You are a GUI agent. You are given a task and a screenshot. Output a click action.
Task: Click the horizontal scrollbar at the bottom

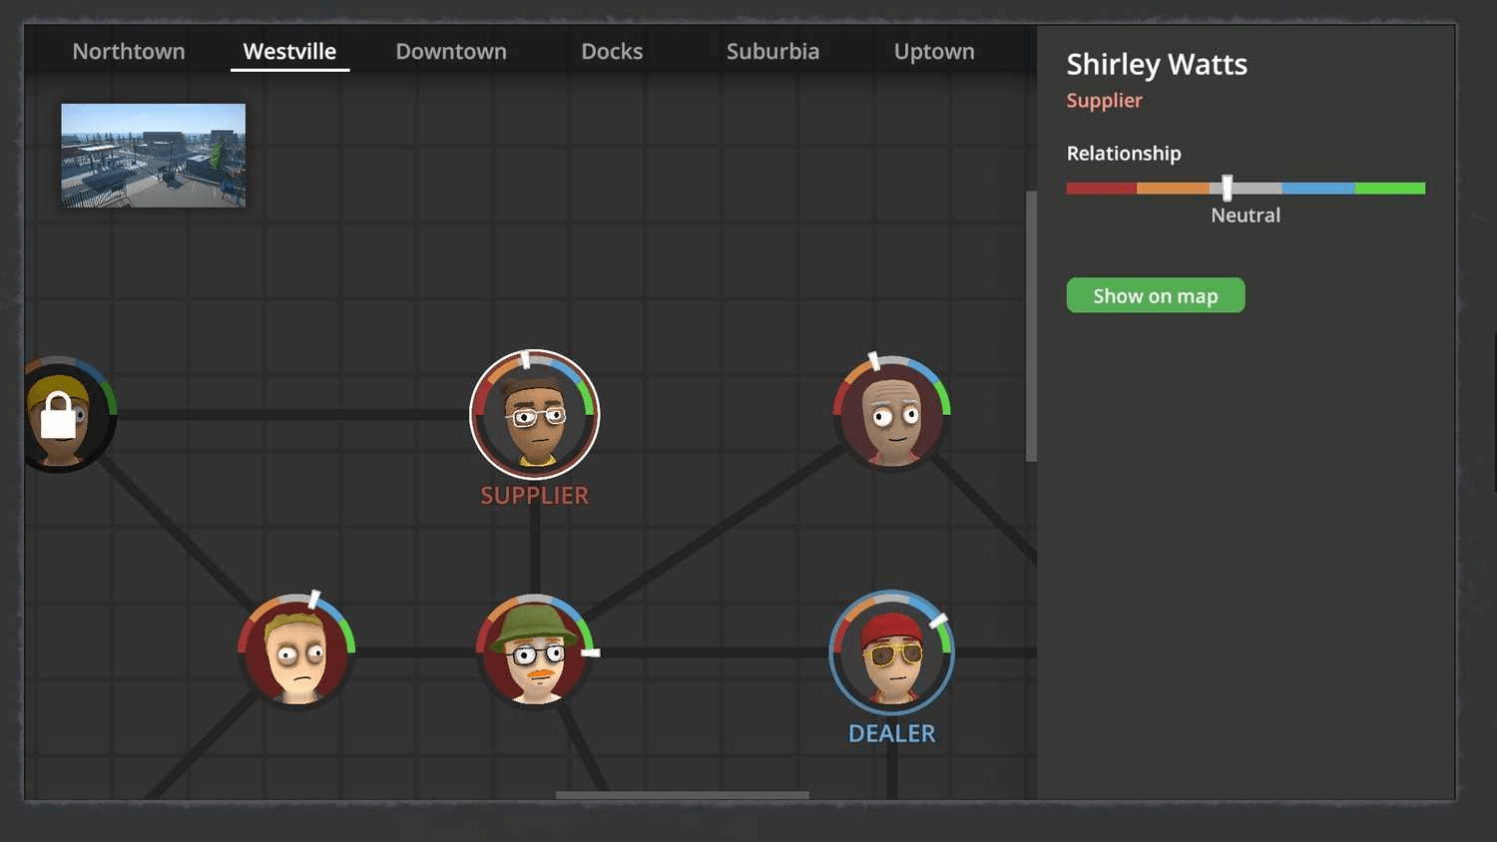coord(683,795)
